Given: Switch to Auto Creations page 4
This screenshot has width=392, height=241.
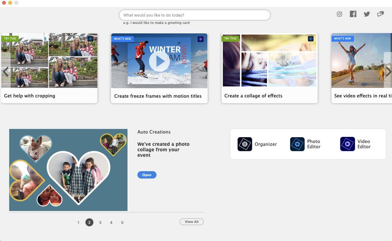Looking at the screenshot, I should click(111, 223).
